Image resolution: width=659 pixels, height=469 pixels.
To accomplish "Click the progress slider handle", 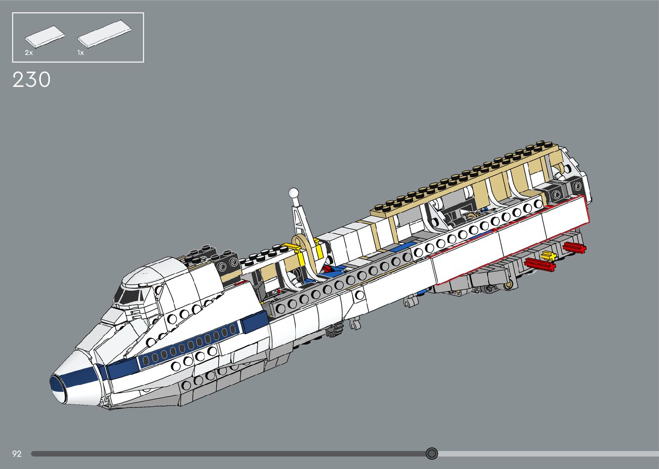I will tap(432, 453).
